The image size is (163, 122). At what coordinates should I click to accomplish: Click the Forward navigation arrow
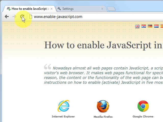coord(14,17)
